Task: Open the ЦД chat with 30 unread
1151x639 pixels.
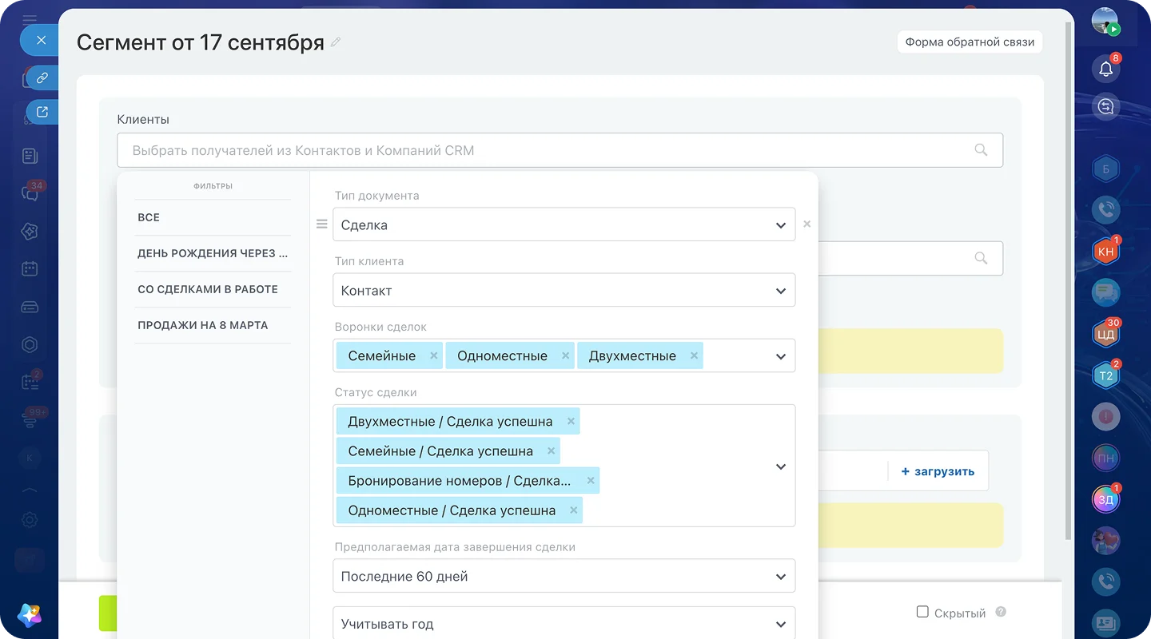Action: [x=1105, y=334]
